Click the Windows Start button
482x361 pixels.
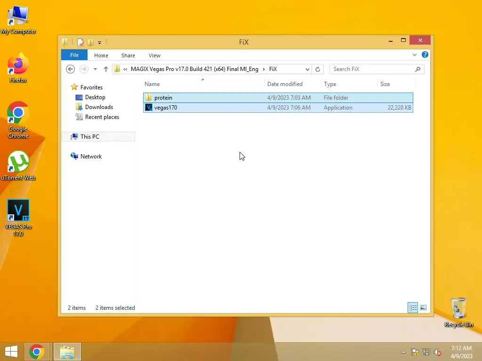click(x=11, y=352)
